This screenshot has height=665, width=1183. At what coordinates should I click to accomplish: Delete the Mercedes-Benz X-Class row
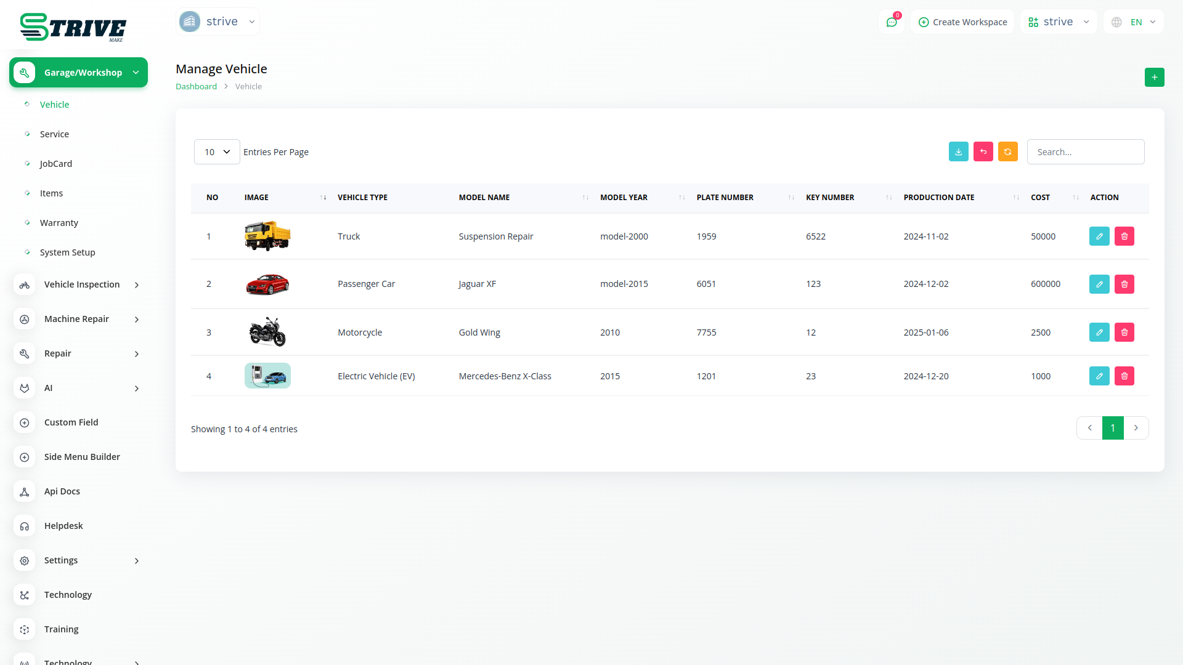tap(1124, 376)
